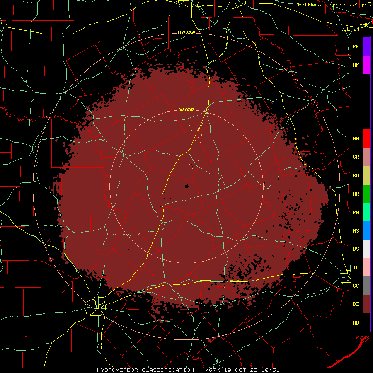Screen dimensions: 373x373
Task: Click the BD legend label
Action: [356, 176]
